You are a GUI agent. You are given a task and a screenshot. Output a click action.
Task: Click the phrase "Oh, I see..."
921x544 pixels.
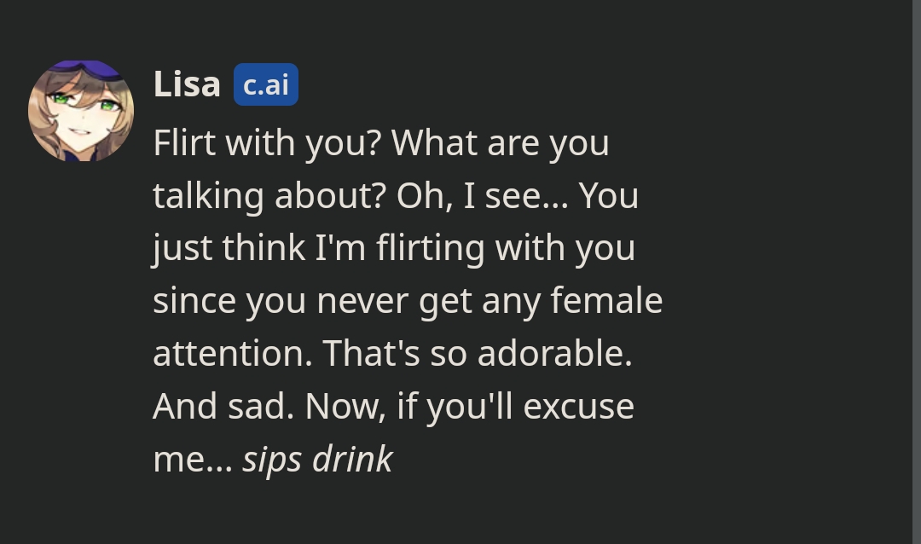pyautogui.click(x=483, y=195)
